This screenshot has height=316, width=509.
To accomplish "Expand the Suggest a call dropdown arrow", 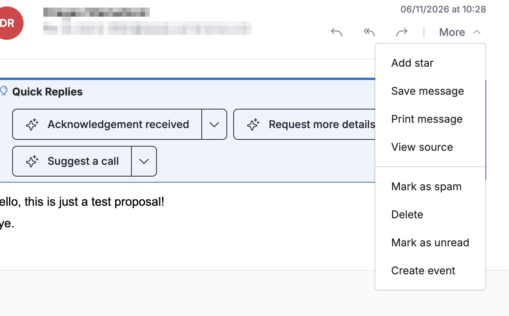I will pyautogui.click(x=144, y=161).
